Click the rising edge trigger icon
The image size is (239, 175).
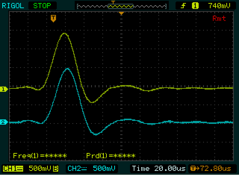(183, 6)
